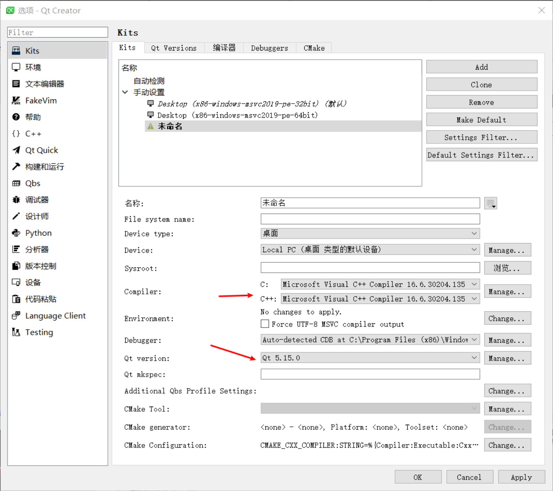Viewport: 553px width, 491px height.
Task: Open the C compiler dropdown
Action: (x=380, y=285)
